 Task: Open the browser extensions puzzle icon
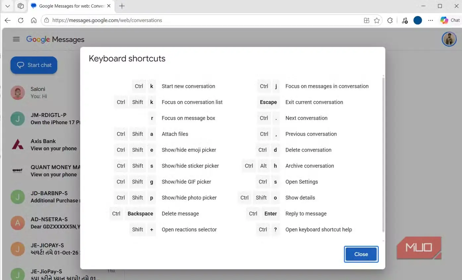390,20
